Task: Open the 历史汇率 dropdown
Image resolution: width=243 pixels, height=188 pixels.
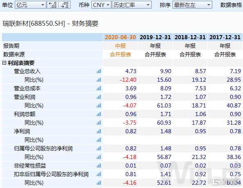Action: point(132,5)
